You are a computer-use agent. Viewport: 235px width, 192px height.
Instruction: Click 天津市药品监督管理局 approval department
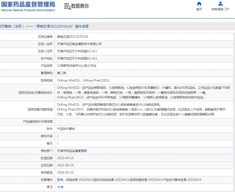72,151
